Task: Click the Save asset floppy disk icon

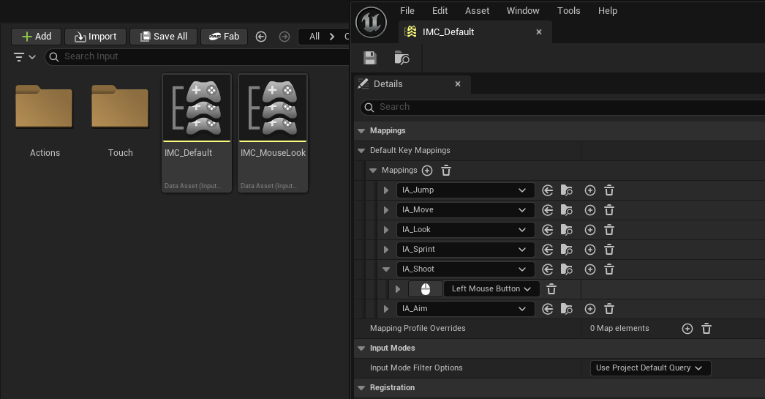Action: click(x=370, y=58)
